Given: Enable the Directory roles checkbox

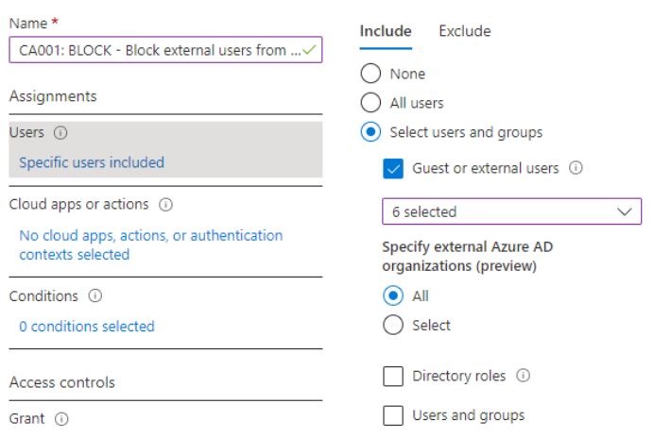Looking at the screenshot, I should click(393, 377).
